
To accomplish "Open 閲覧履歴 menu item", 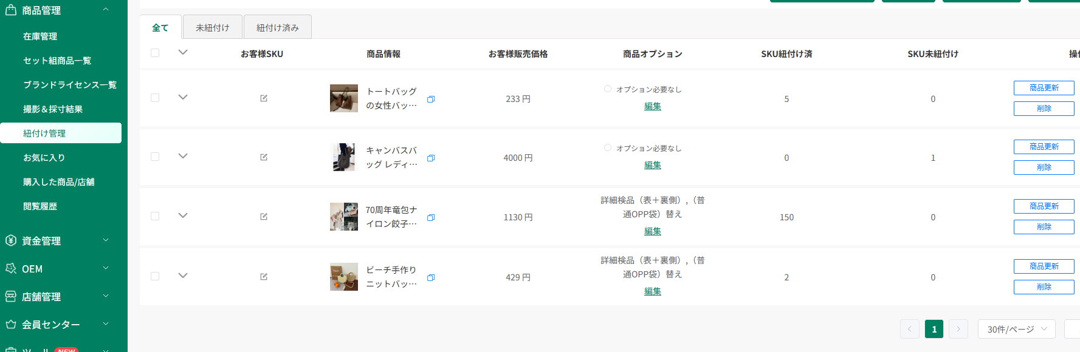I will [40, 206].
